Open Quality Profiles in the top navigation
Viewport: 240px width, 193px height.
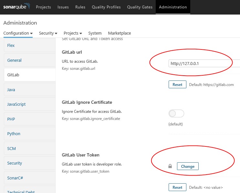click(x=106, y=7)
